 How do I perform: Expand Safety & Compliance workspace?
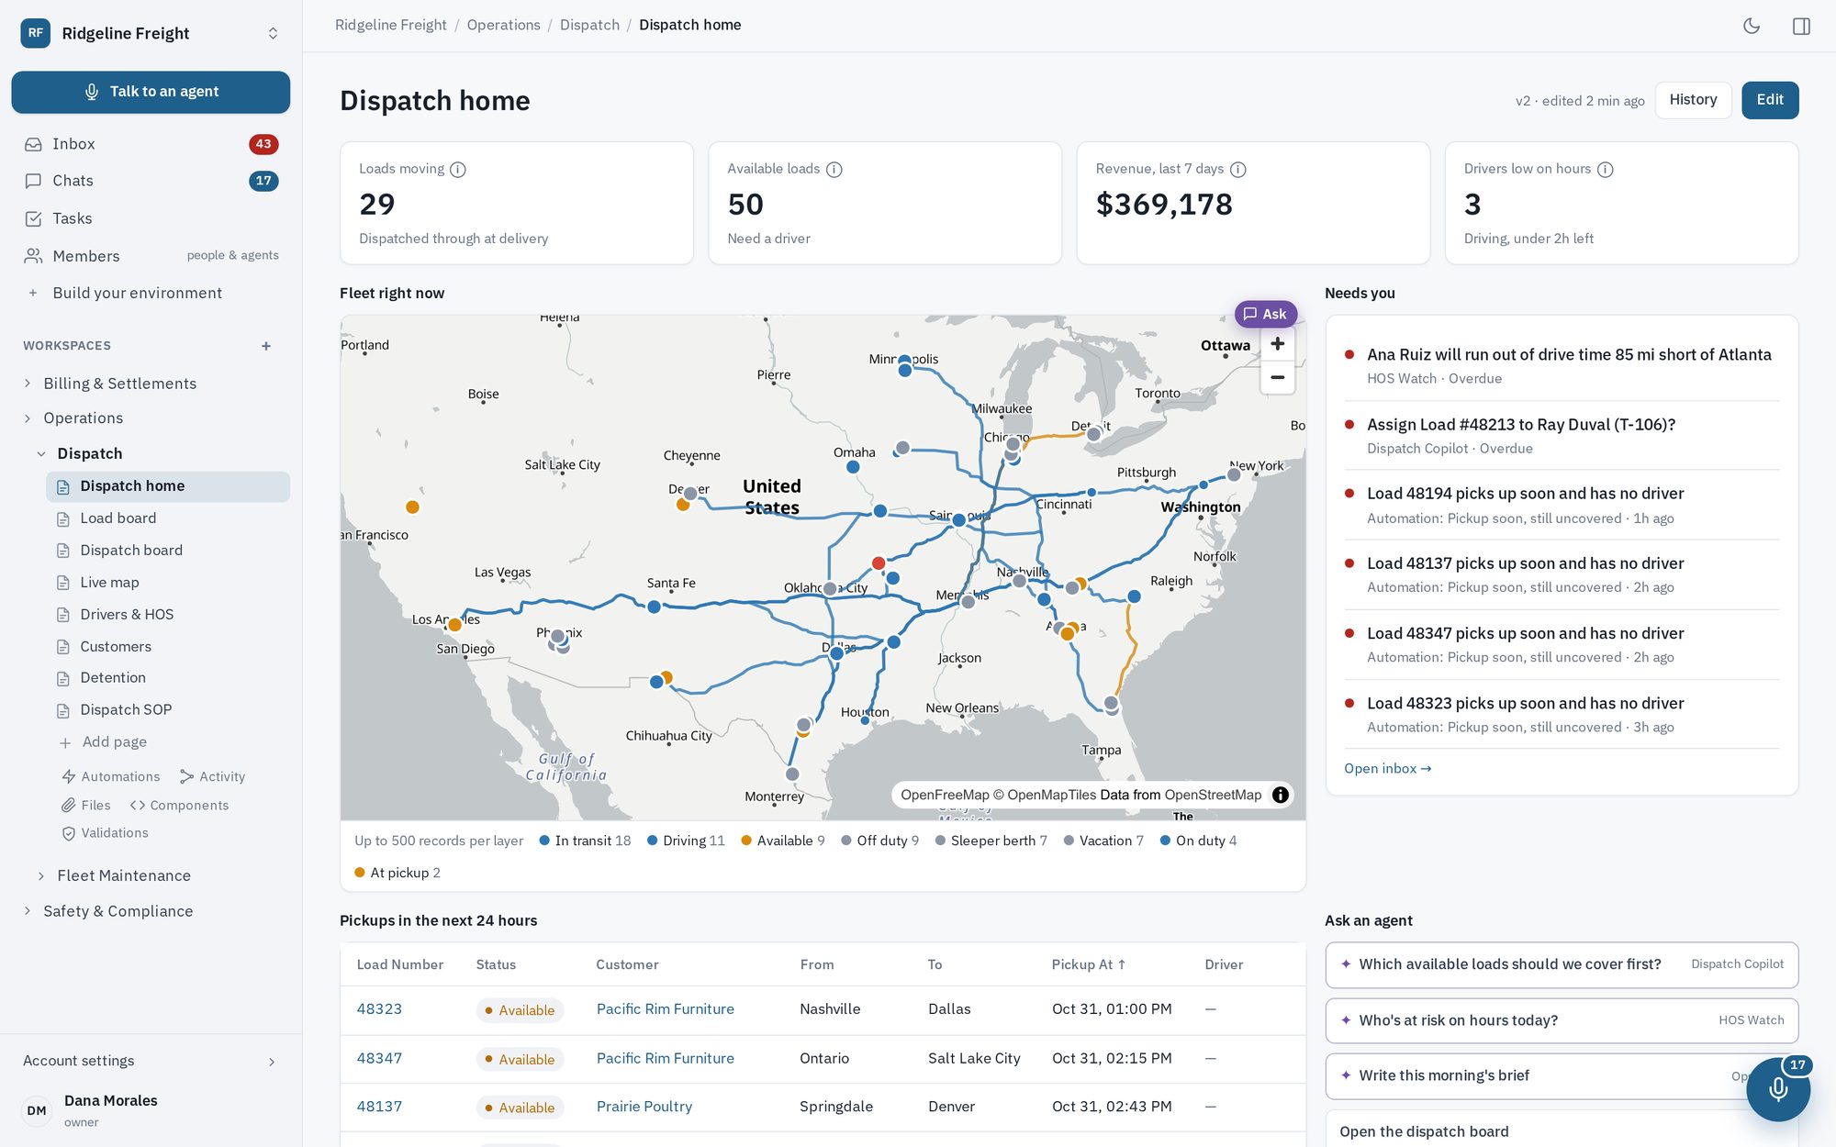pos(28,911)
